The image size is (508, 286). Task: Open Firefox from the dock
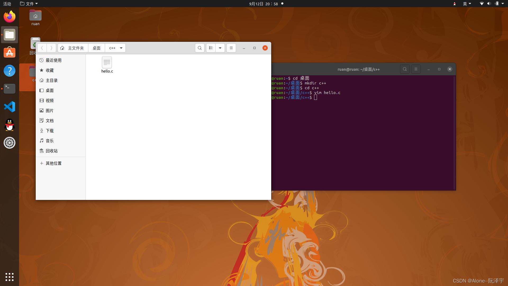(10, 17)
